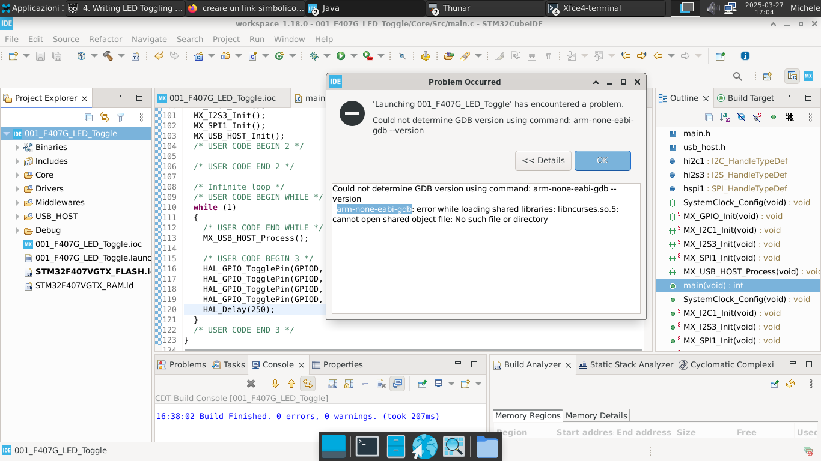Toggle alphabetical sort in Outline panel
Screen dimensions: 821x461
725,118
